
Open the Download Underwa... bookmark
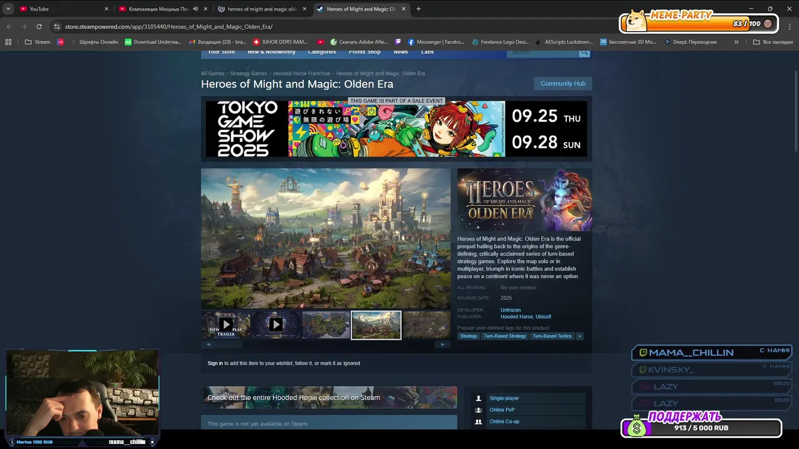tap(153, 42)
